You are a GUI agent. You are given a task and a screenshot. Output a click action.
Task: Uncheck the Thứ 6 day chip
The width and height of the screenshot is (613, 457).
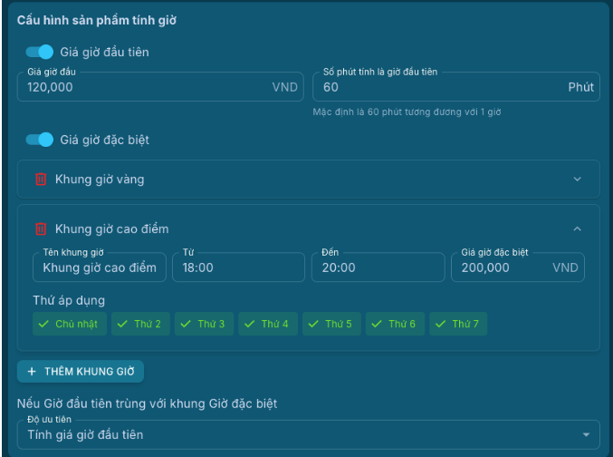click(x=394, y=324)
